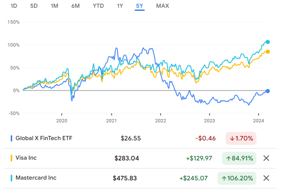Screen dimensions: 286x194
Task: Click the FinTech ETF blue endpoint dot
Action: tap(268, 91)
